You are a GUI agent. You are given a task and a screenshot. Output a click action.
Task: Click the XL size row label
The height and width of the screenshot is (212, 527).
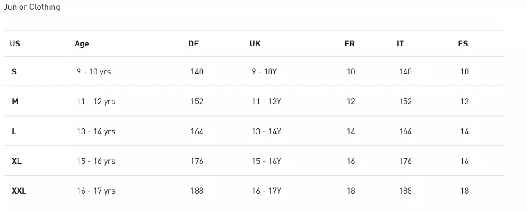[x=16, y=161]
